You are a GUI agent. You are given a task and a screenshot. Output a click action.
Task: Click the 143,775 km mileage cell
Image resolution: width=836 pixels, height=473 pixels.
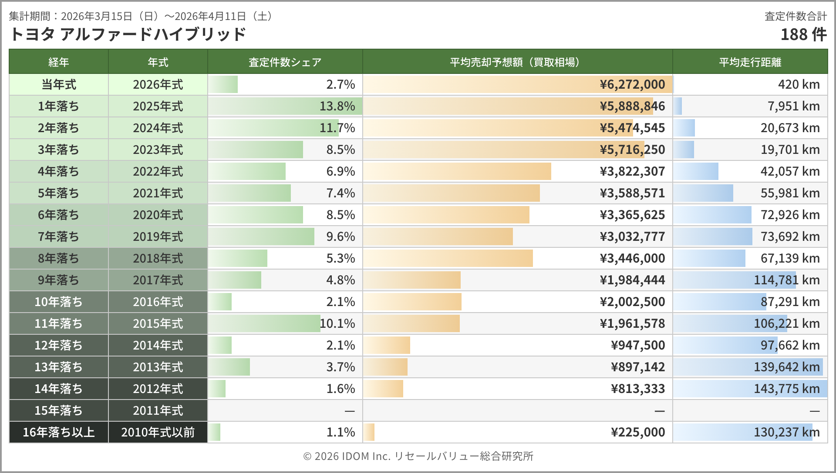pyautogui.click(x=786, y=389)
